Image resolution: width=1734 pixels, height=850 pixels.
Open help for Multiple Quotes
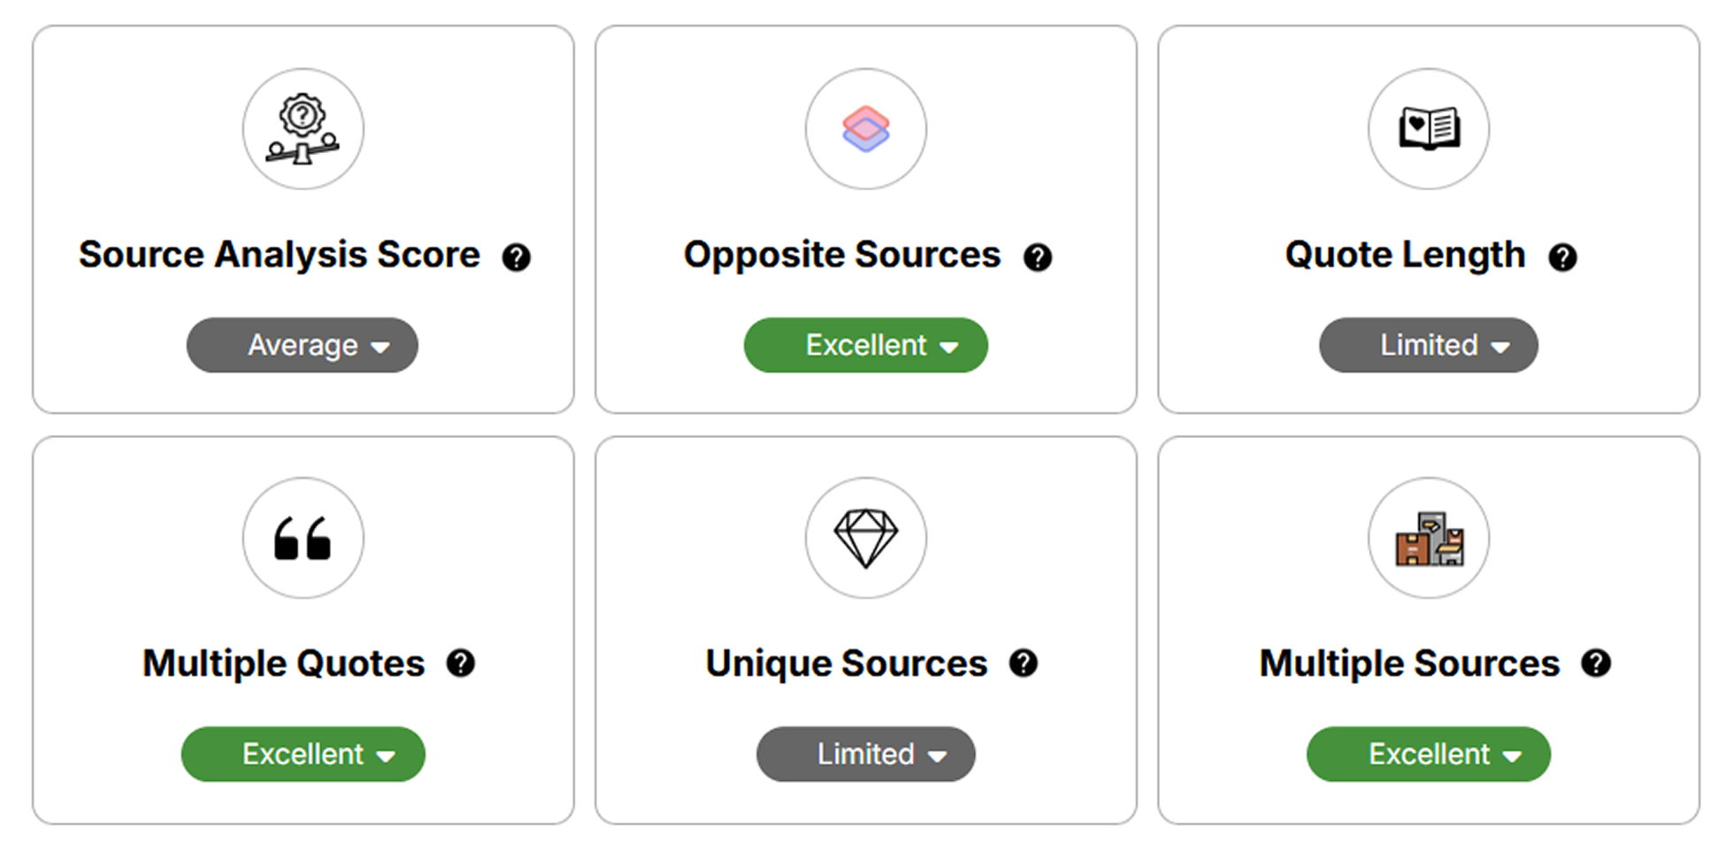coord(463,663)
